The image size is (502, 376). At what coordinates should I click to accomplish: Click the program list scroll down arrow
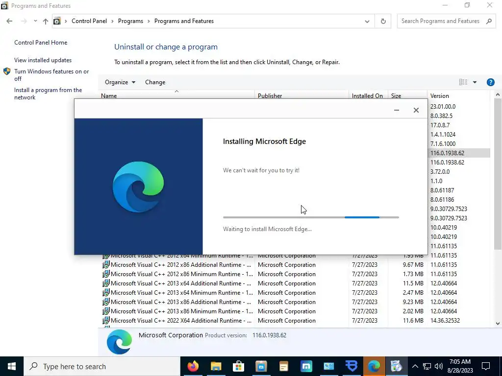coord(498,323)
